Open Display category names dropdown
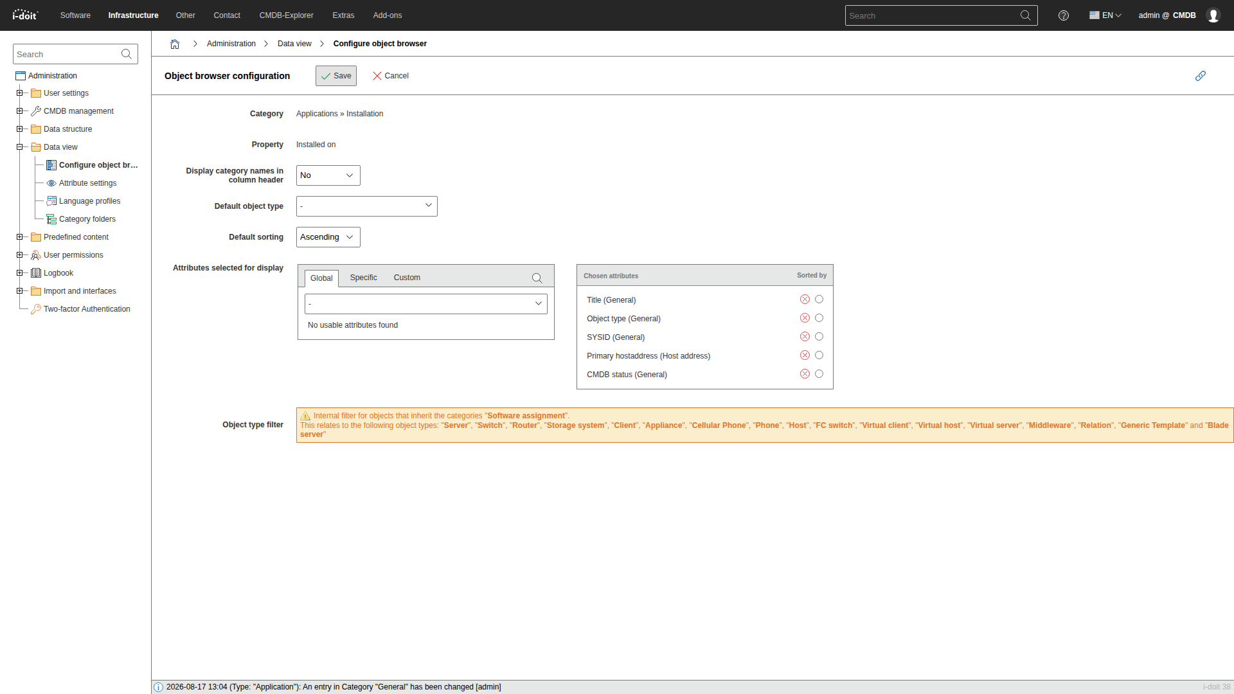 coord(328,175)
